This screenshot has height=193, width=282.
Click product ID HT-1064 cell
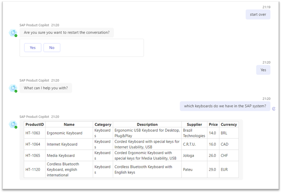[34, 144]
